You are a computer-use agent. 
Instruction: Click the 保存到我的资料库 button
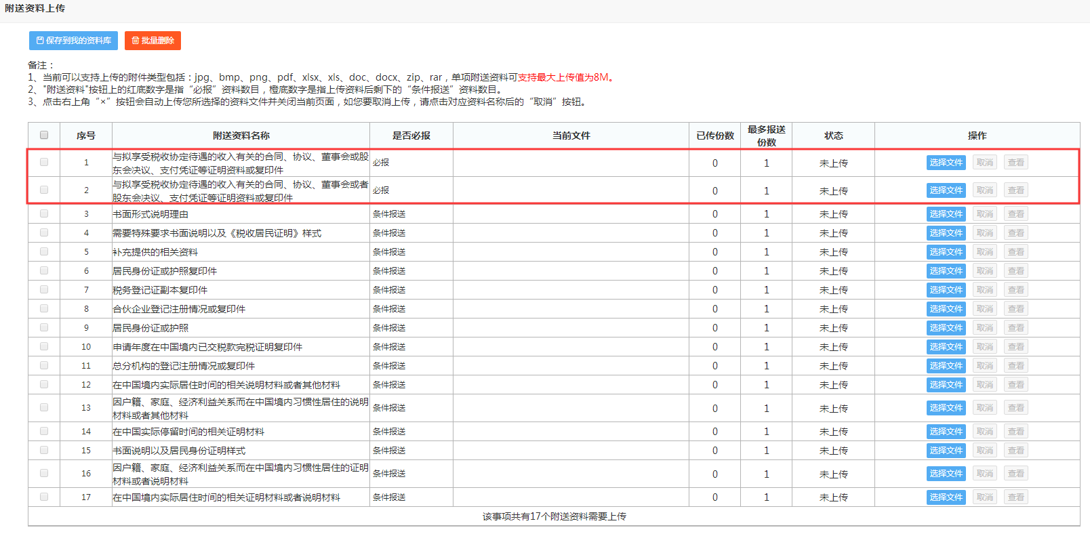click(73, 41)
